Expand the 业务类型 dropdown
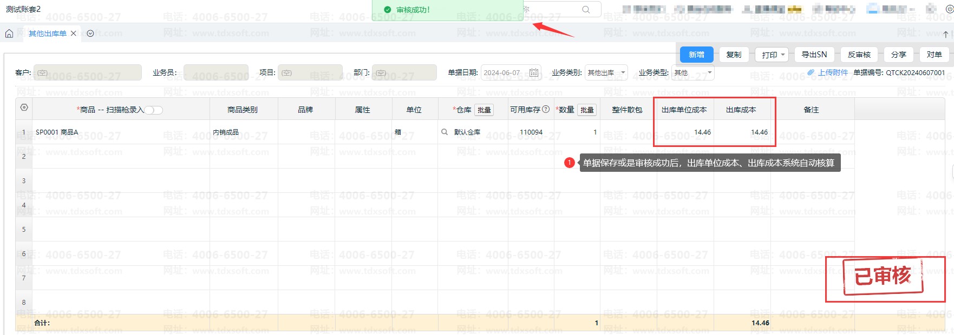 pos(709,72)
